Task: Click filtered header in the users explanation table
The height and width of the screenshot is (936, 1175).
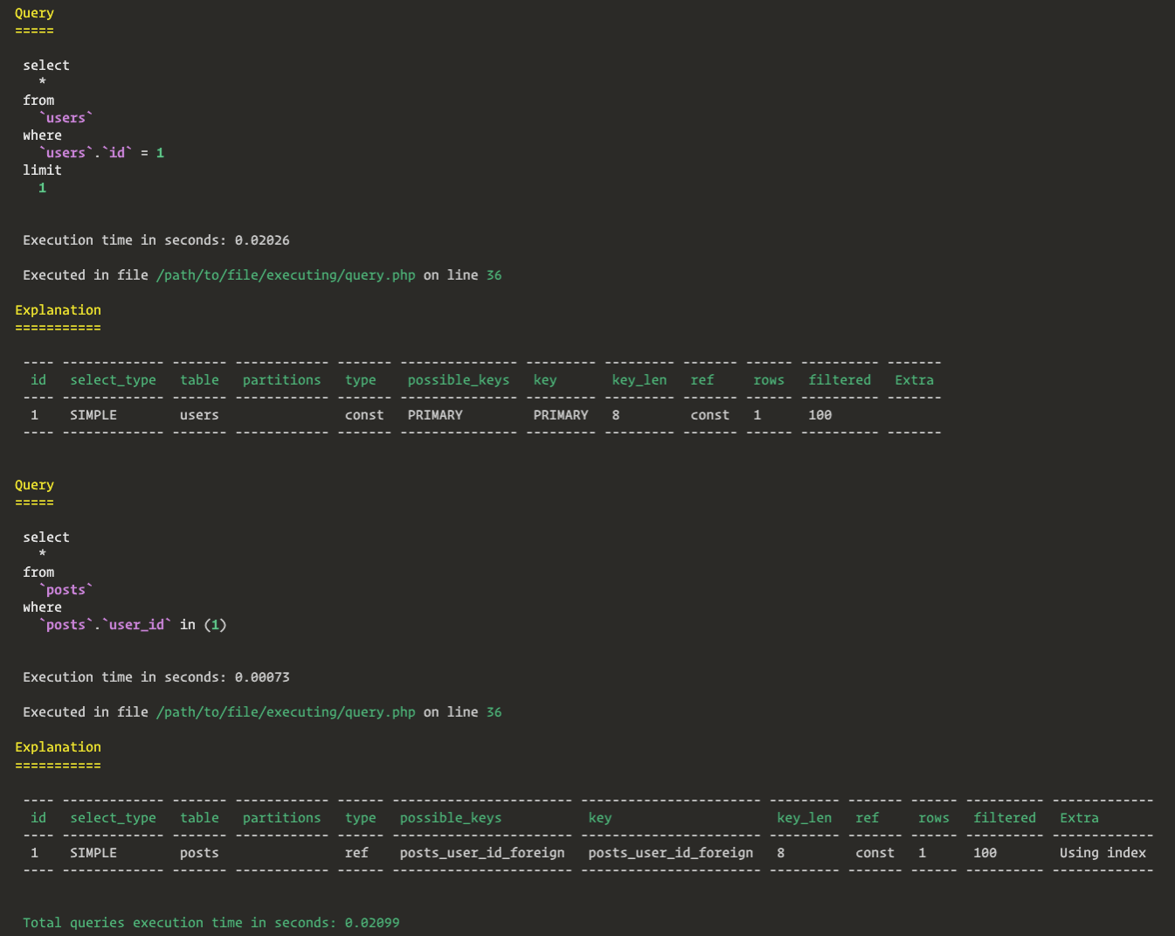Action: click(840, 380)
